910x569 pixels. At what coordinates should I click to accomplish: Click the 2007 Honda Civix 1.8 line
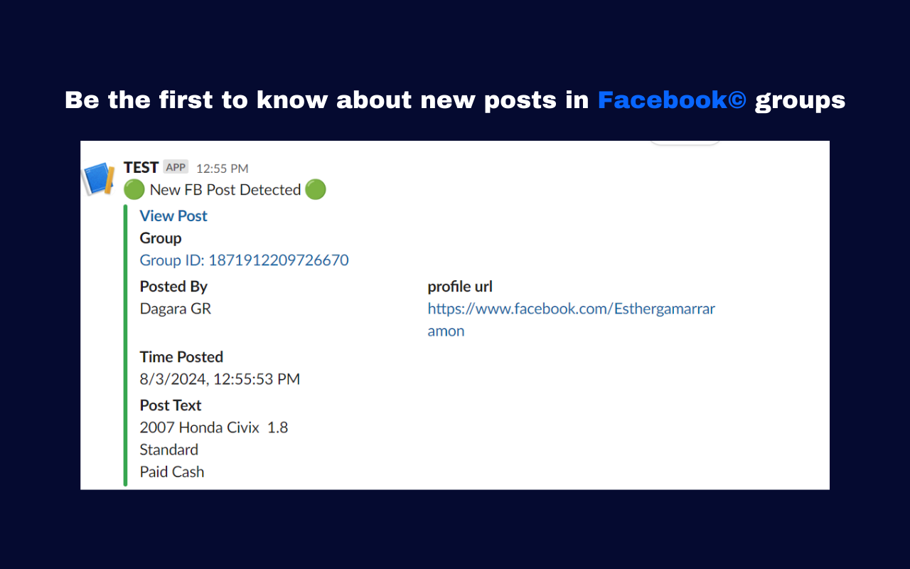(214, 427)
